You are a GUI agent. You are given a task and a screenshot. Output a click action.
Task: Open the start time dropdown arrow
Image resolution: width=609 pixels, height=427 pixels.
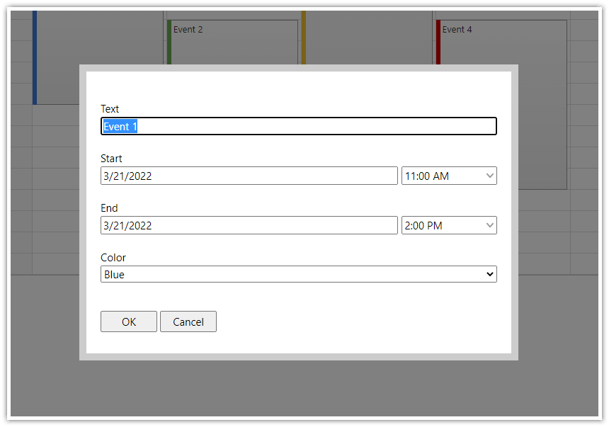489,175
